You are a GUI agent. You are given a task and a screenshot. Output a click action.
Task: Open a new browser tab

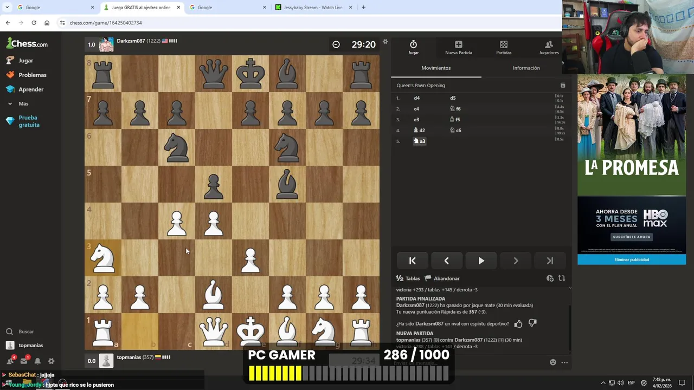[363, 8]
